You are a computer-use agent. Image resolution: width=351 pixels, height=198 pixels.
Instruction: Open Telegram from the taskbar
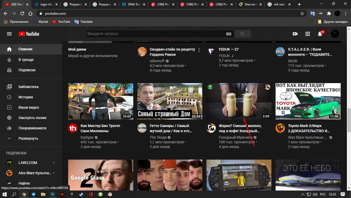(x=33, y=194)
